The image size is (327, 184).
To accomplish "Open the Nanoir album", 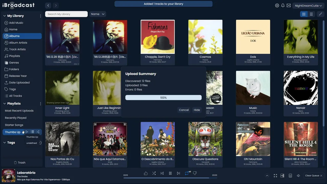I will click(x=301, y=88).
